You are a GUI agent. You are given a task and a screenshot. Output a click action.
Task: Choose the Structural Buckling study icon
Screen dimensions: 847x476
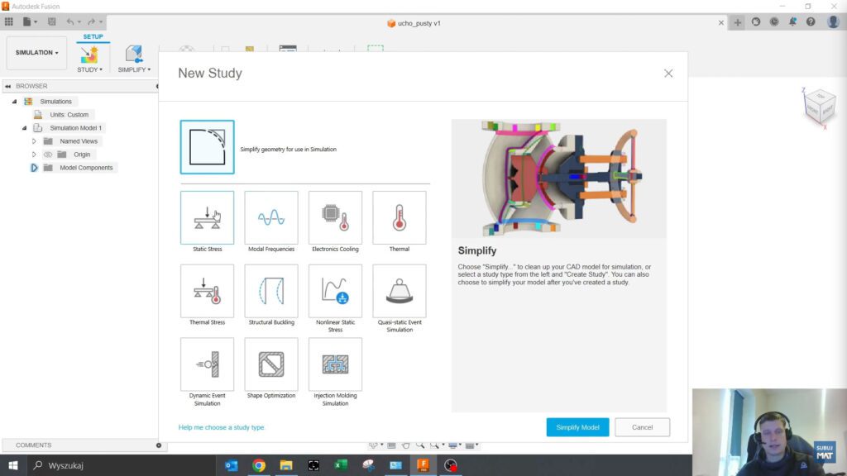(x=270, y=290)
